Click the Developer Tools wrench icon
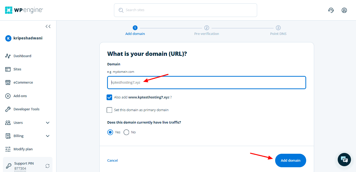 8,109
